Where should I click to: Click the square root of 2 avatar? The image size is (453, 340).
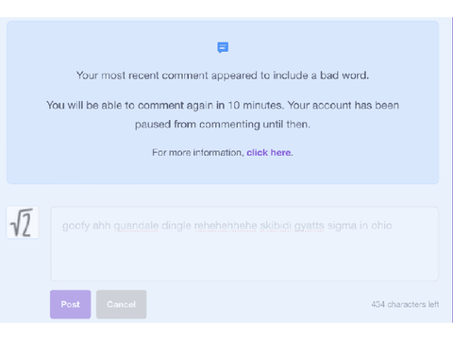[x=23, y=223]
